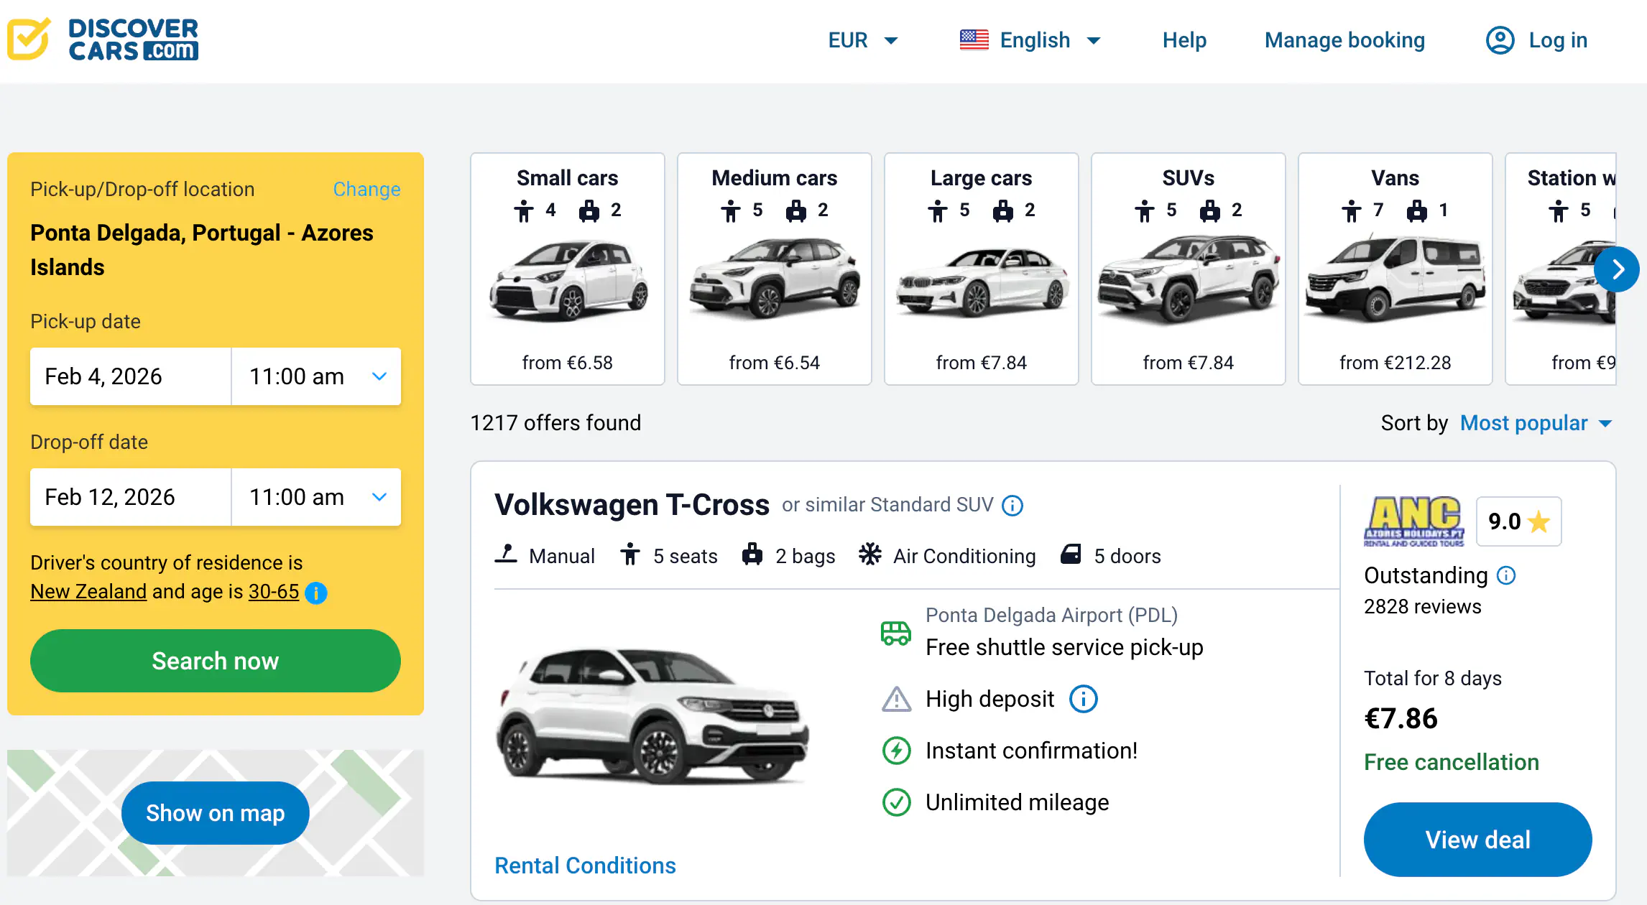The image size is (1647, 905).
Task: Click the info icon next to High deposit
Action: (x=1083, y=699)
